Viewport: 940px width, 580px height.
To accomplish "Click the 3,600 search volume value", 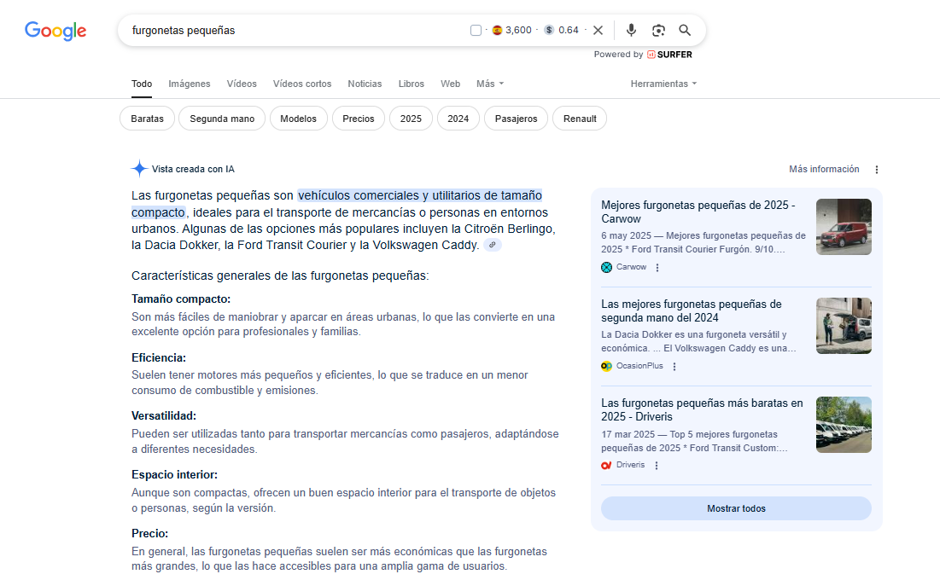I will click(x=518, y=30).
